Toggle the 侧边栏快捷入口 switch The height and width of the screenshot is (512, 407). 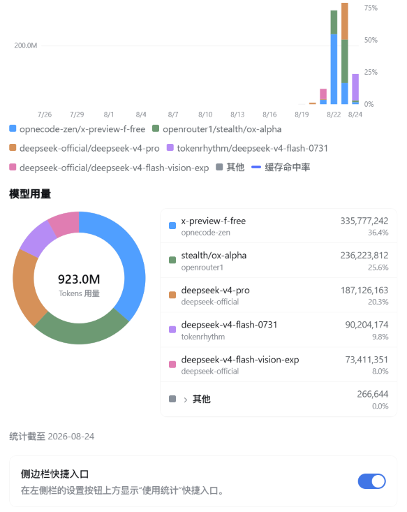371,481
